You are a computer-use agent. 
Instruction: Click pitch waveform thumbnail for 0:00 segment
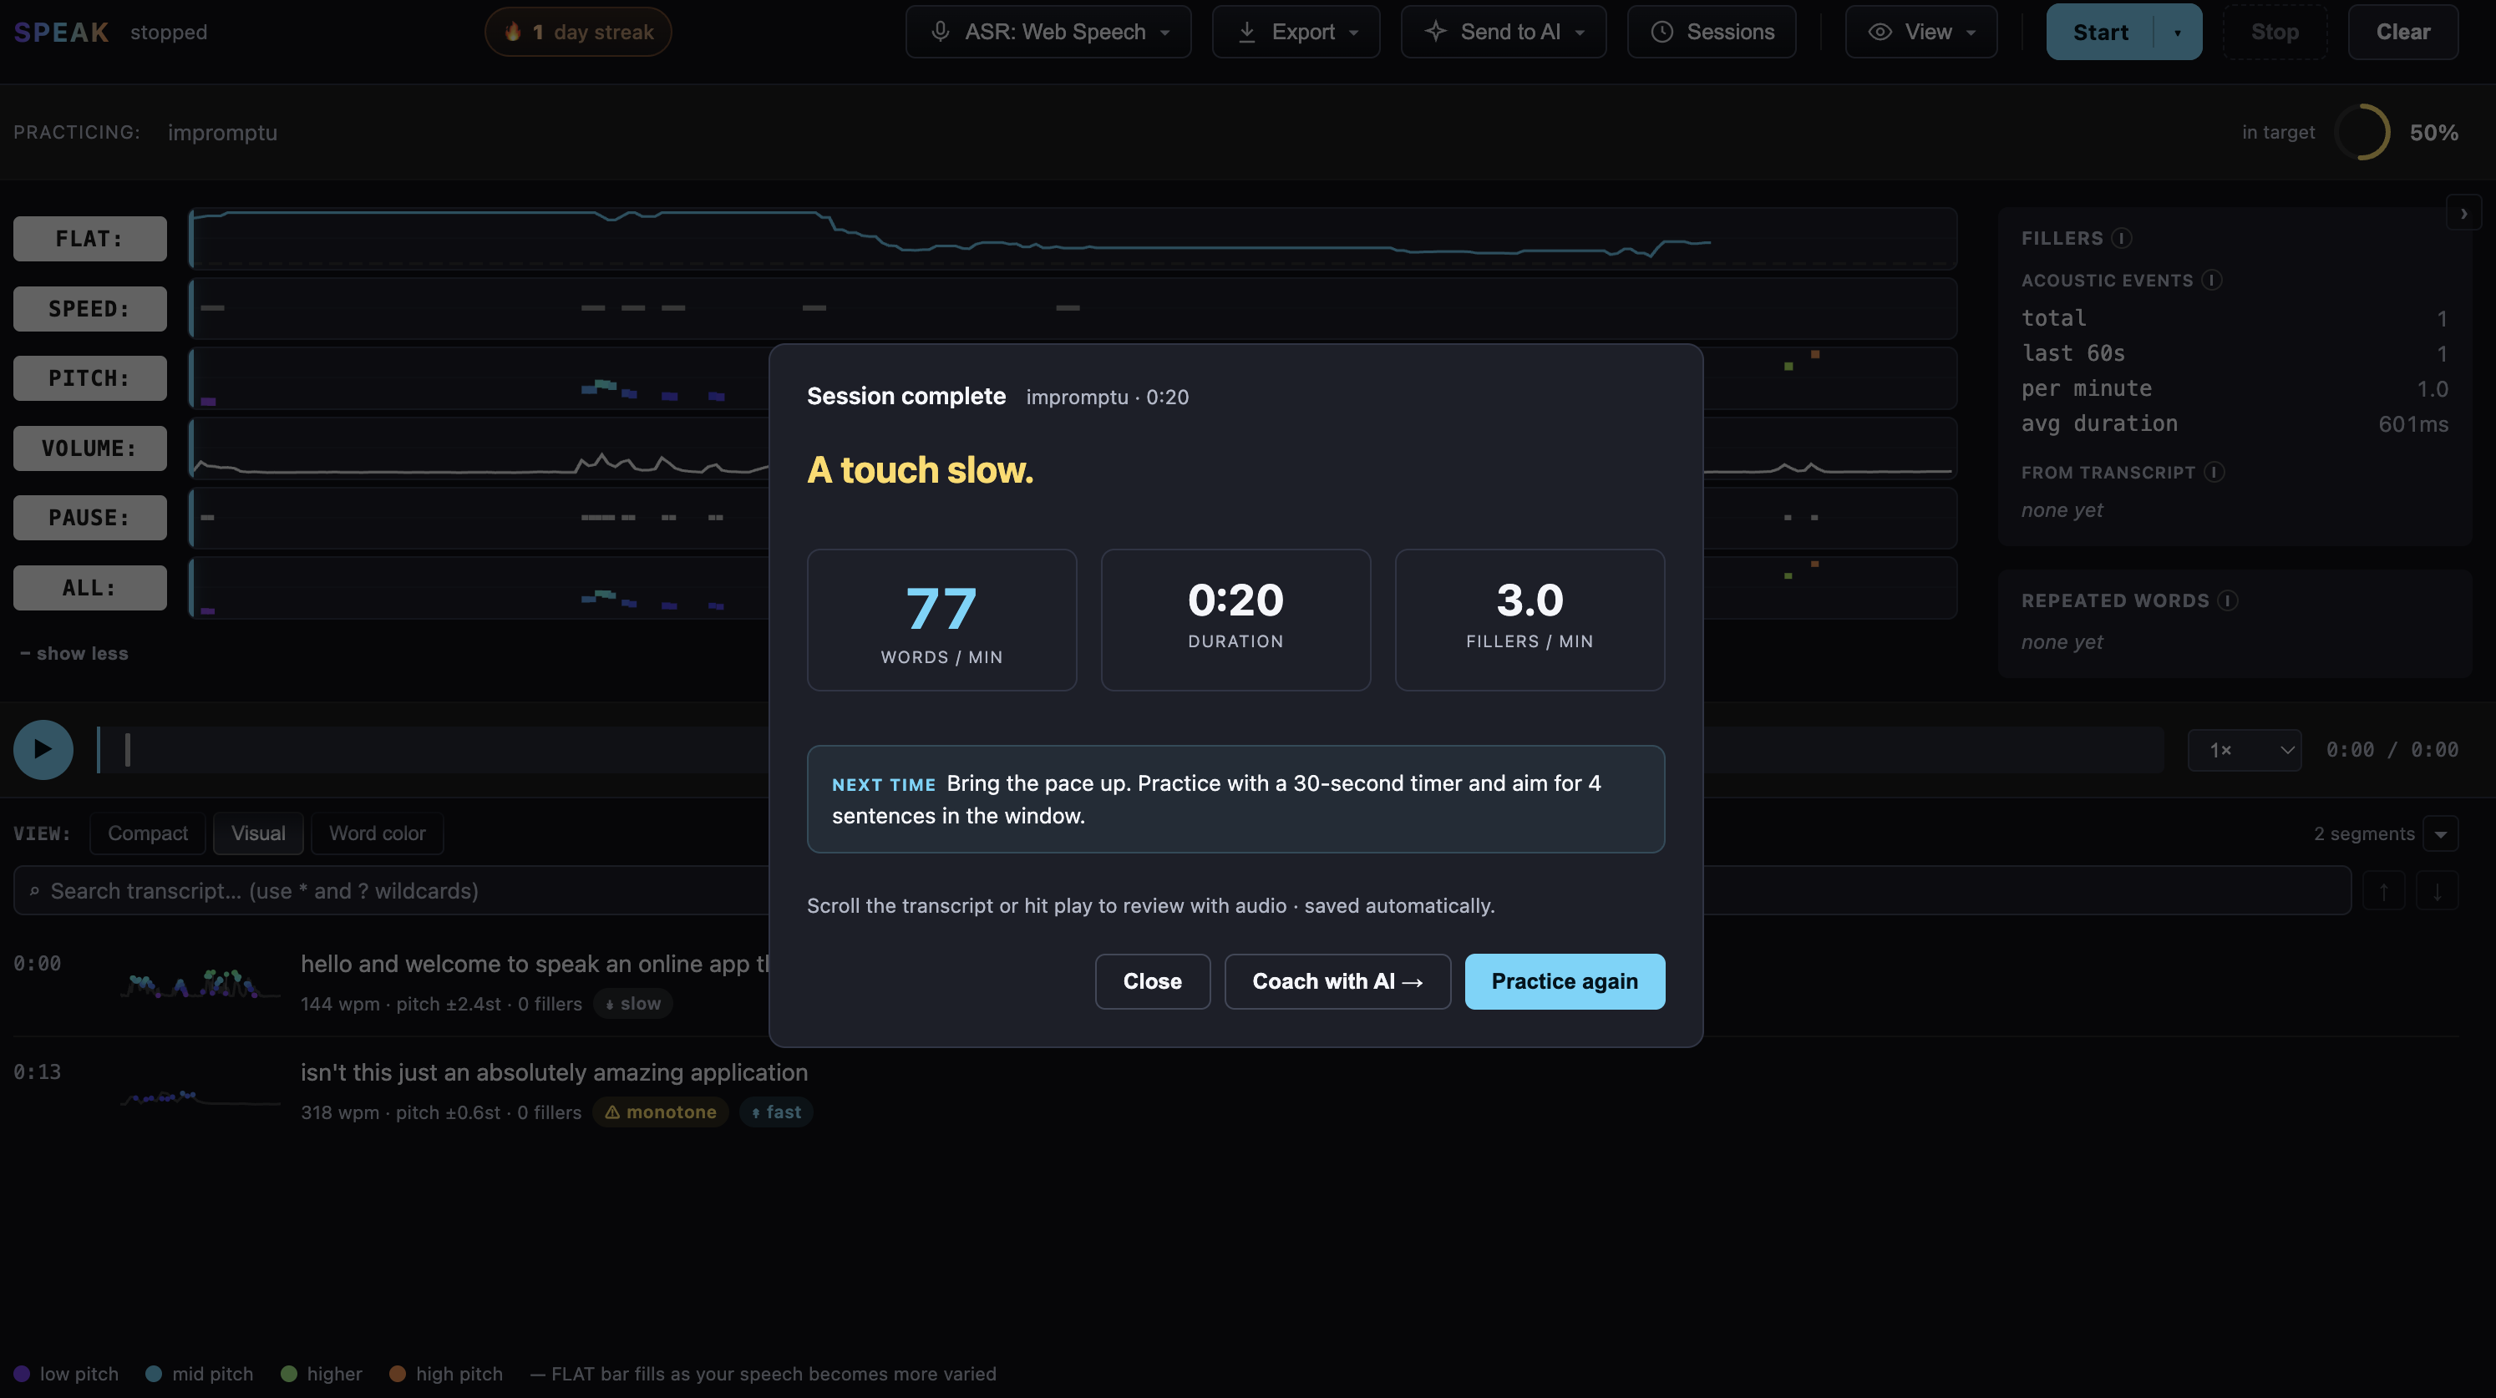200,983
